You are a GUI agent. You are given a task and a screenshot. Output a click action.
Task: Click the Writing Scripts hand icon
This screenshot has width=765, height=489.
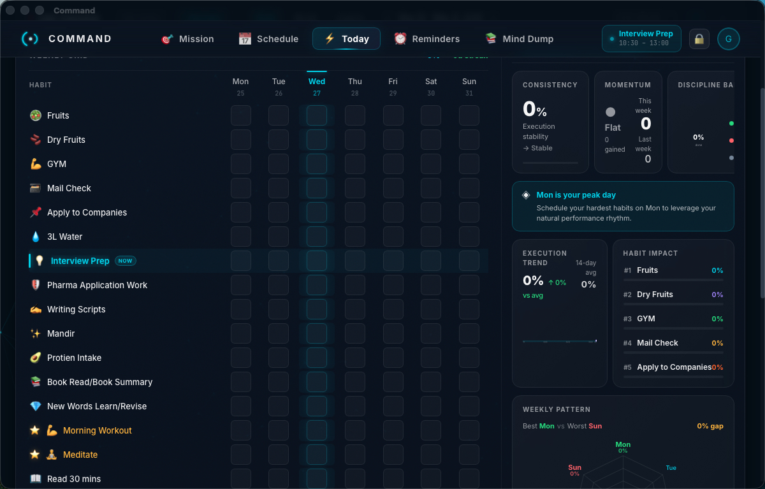[x=36, y=309]
